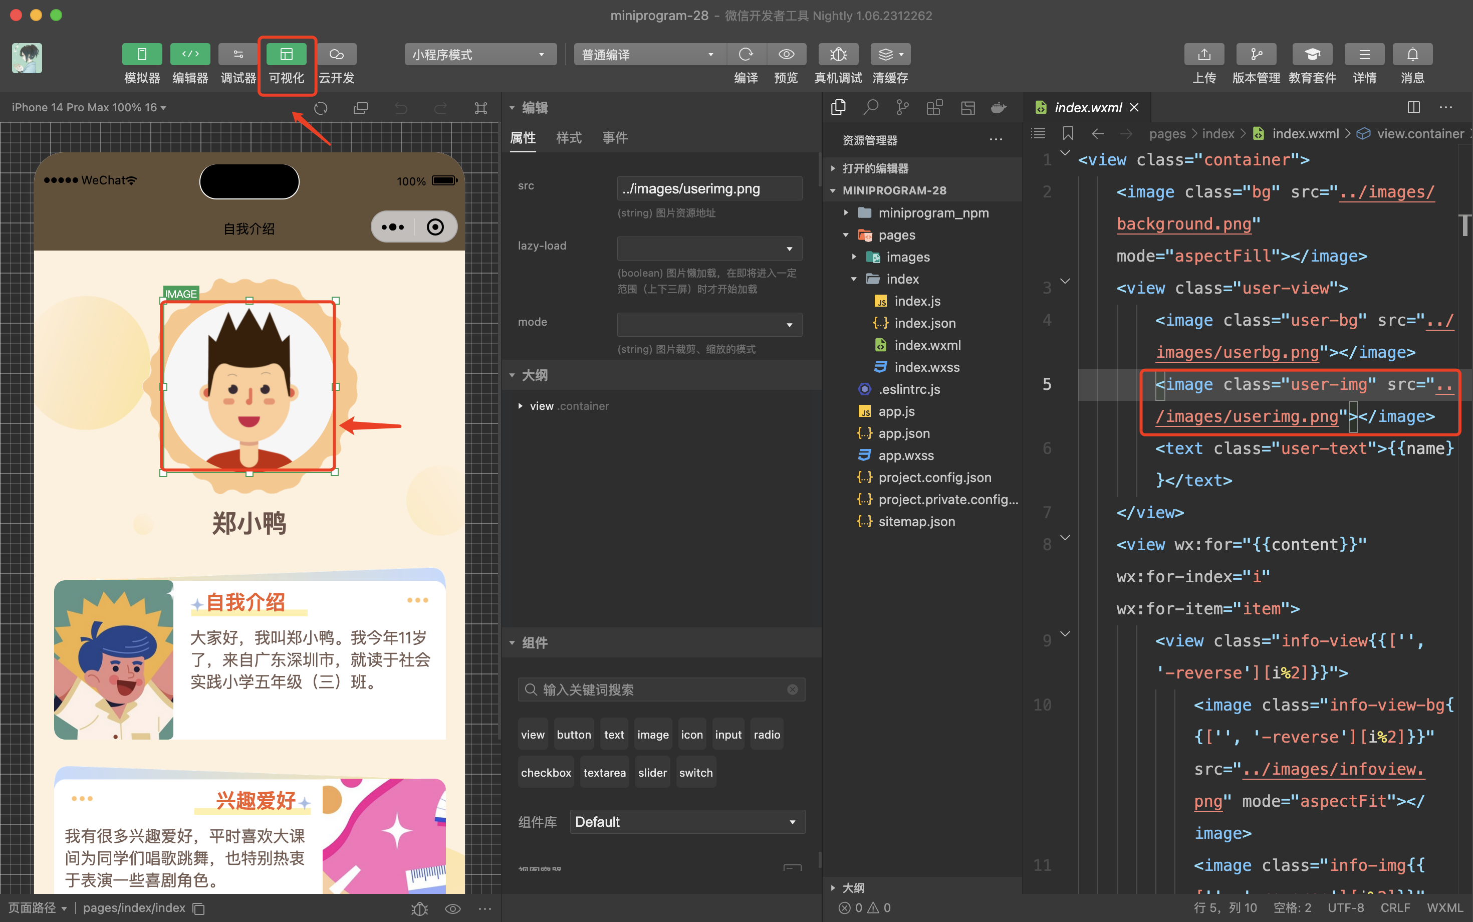
Task: Open version management icon
Action: (x=1256, y=54)
